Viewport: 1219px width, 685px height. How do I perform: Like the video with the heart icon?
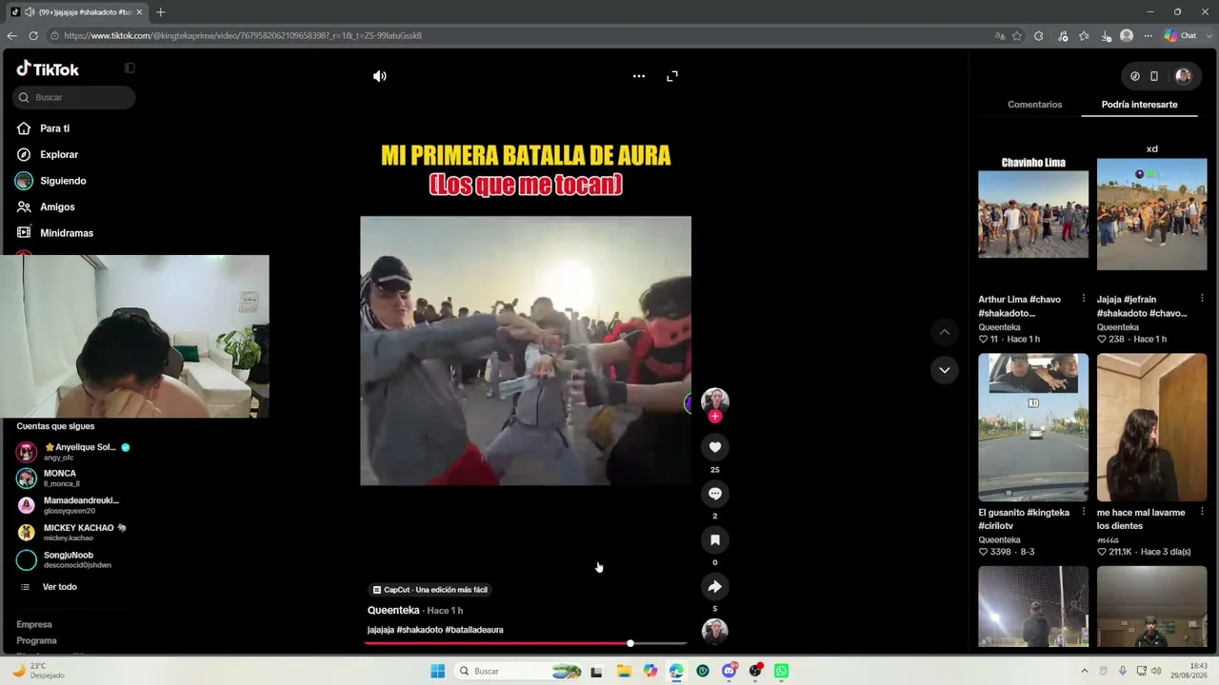(x=715, y=447)
